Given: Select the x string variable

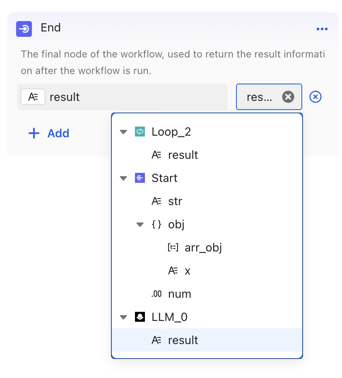Looking at the screenshot, I should (207, 271).
